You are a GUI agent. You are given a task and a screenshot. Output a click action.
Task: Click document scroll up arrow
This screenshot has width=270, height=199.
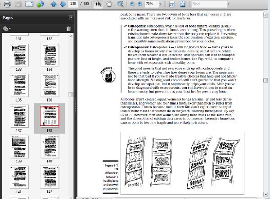tap(265, 15)
